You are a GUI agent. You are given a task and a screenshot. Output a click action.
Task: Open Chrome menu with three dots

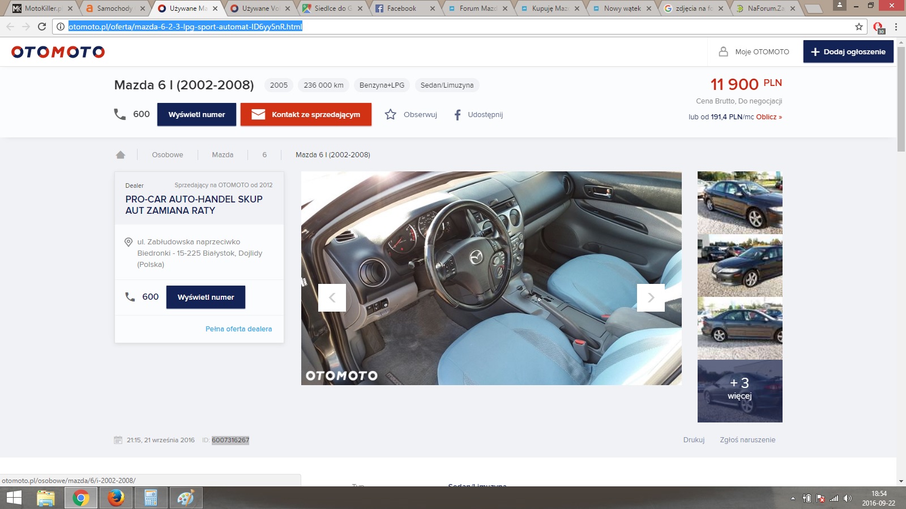click(896, 27)
